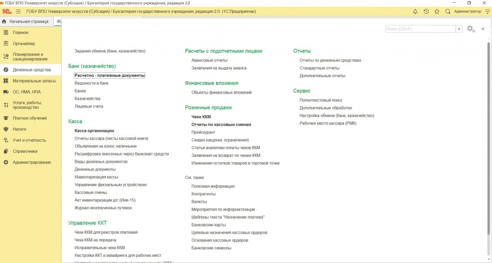Open Объявления на взнос наличными

(x=105, y=146)
